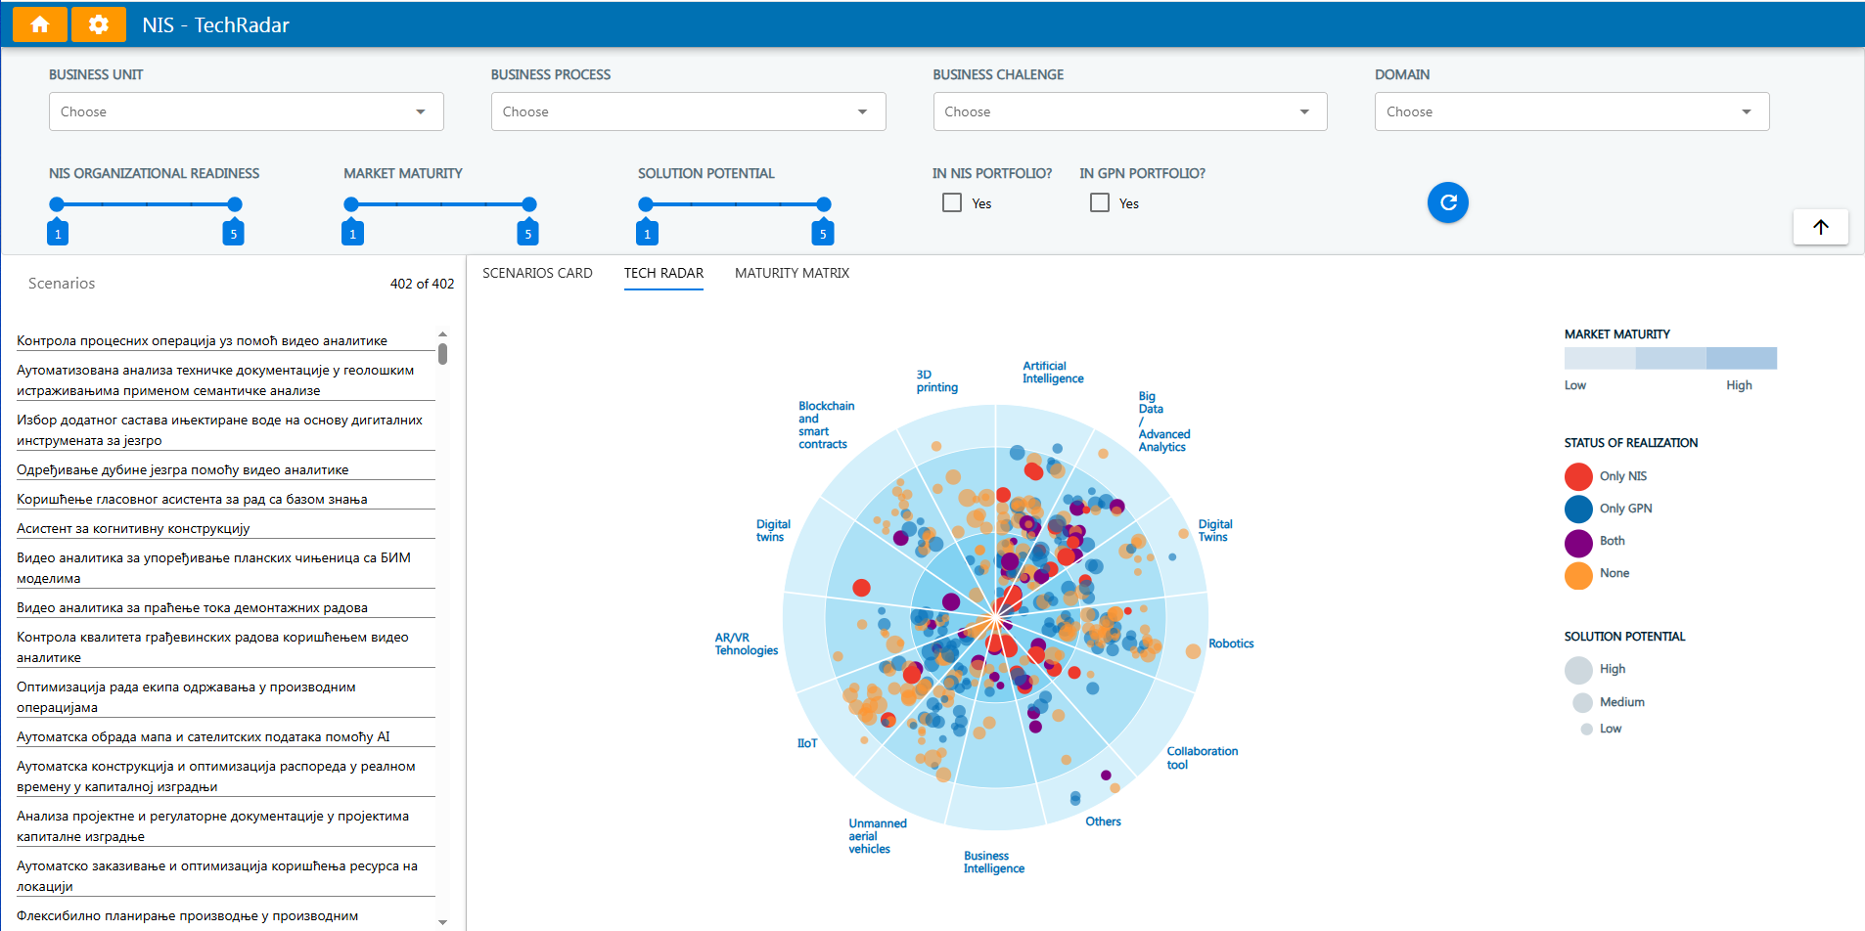Open settings gear in header
The height and width of the screenshot is (931, 1865).
coord(99,24)
